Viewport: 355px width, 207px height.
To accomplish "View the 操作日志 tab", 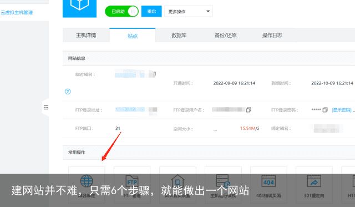I will (272, 36).
